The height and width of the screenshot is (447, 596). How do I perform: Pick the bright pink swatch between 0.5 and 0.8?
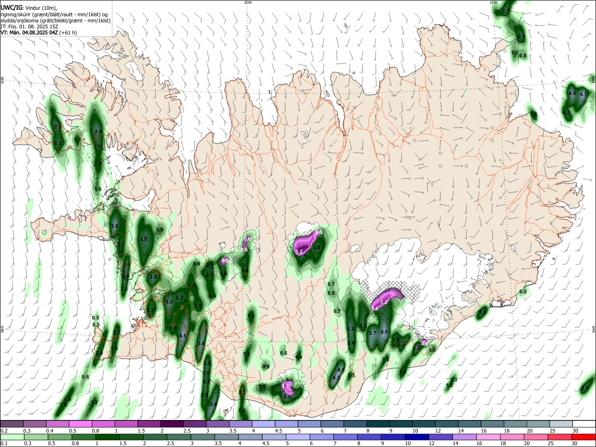point(80,424)
